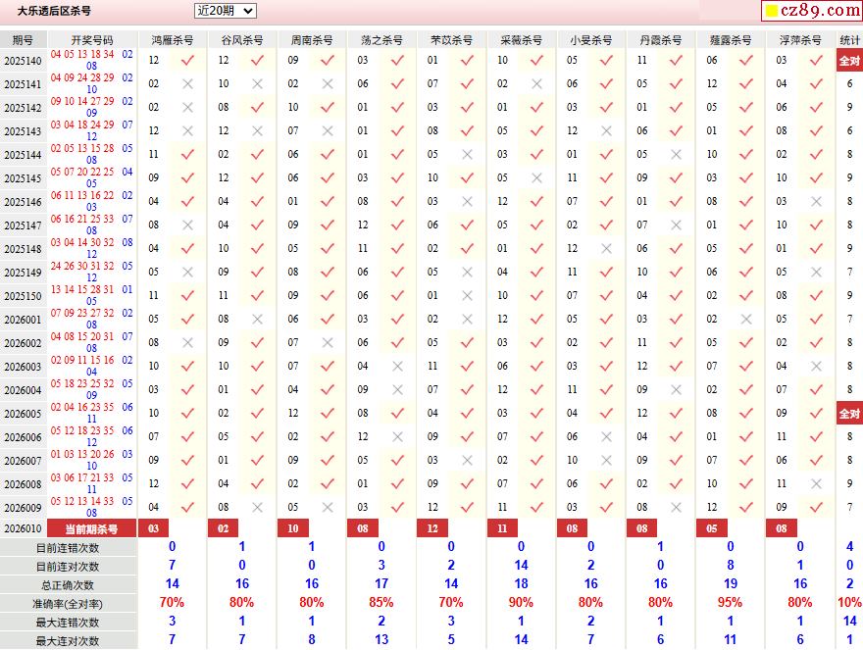
Task: Click the cross mark for 小旻杀号 in row 2025148
Action: pyautogui.click(x=606, y=249)
